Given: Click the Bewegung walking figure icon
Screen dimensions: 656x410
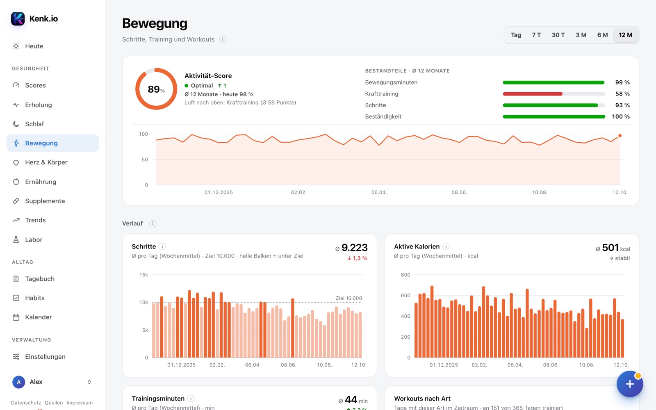Looking at the screenshot, I should coord(16,143).
